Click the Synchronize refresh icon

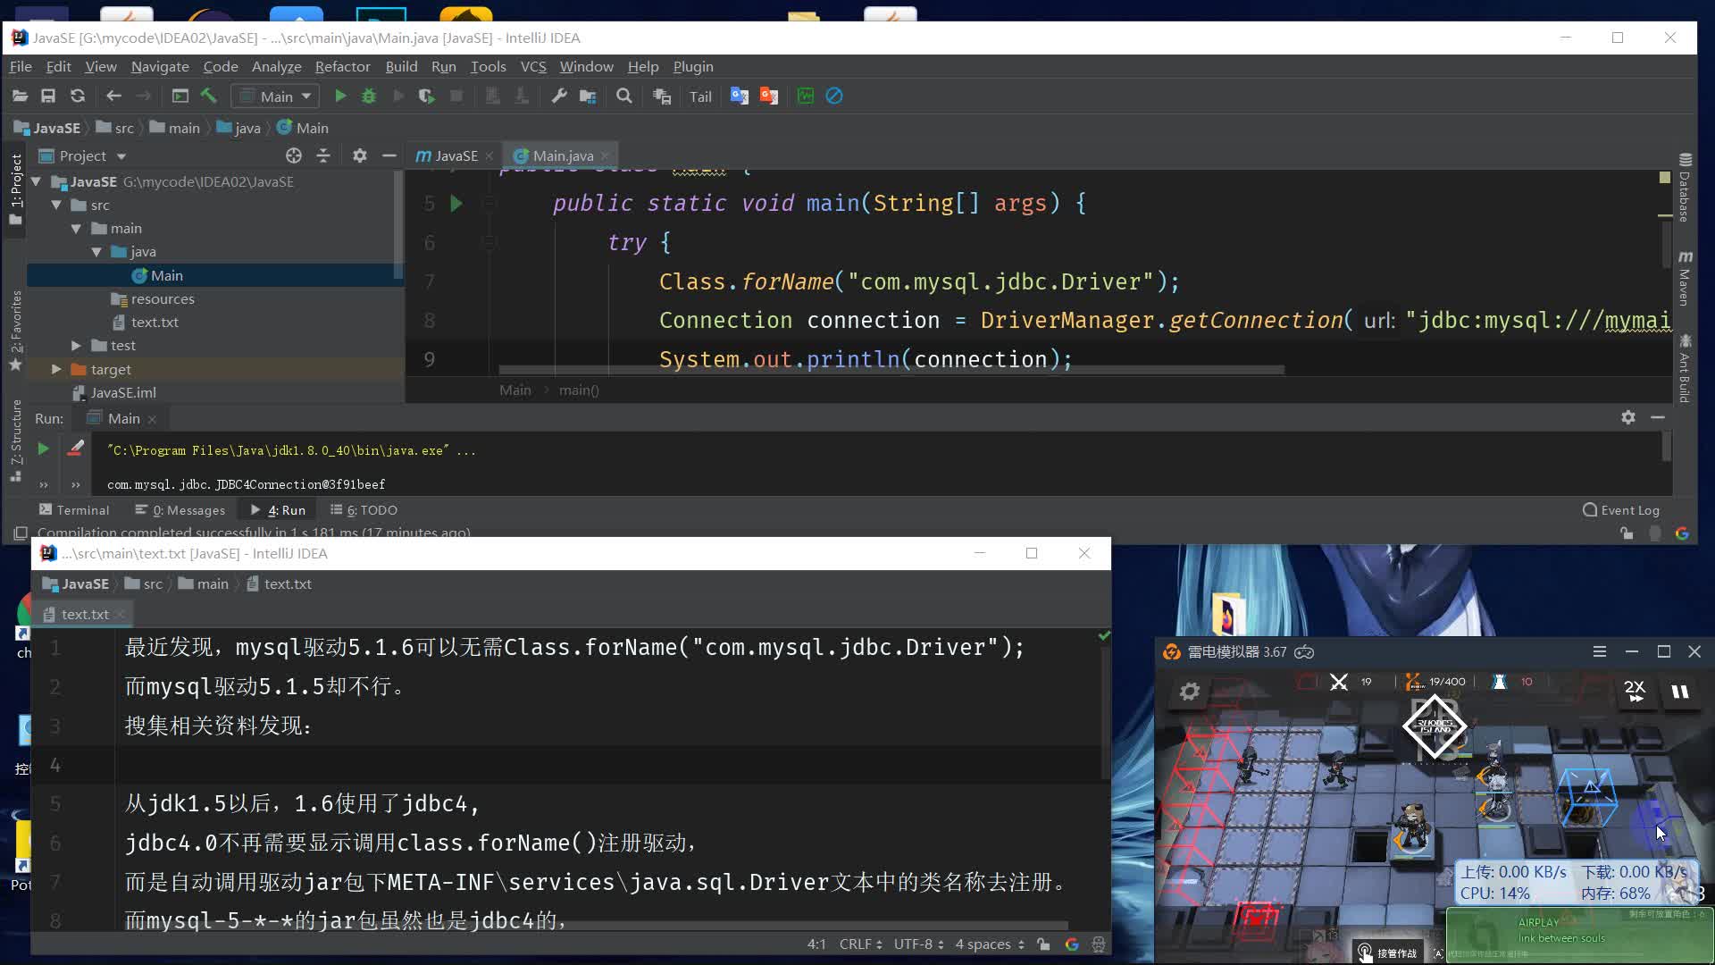click(78, 96)
